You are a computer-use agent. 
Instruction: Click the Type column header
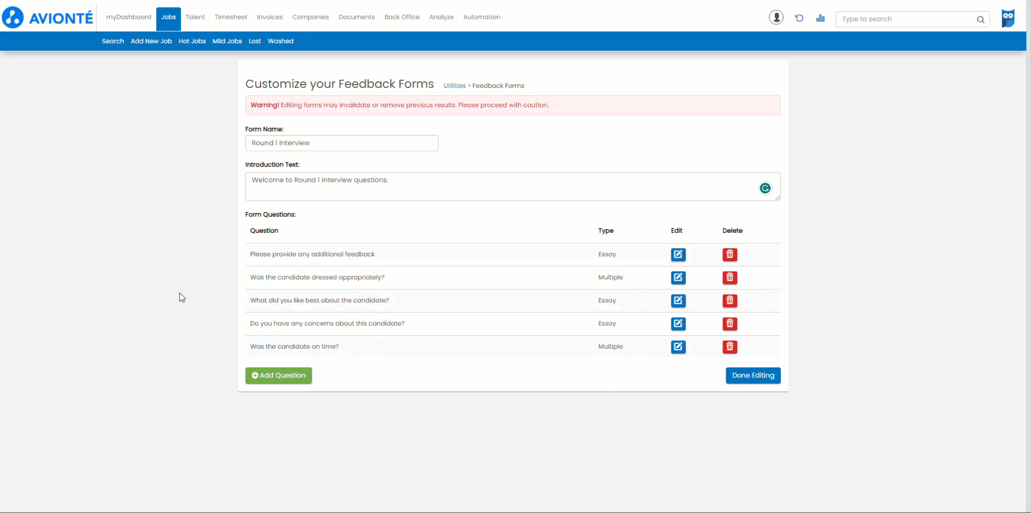tap(606, 231)
